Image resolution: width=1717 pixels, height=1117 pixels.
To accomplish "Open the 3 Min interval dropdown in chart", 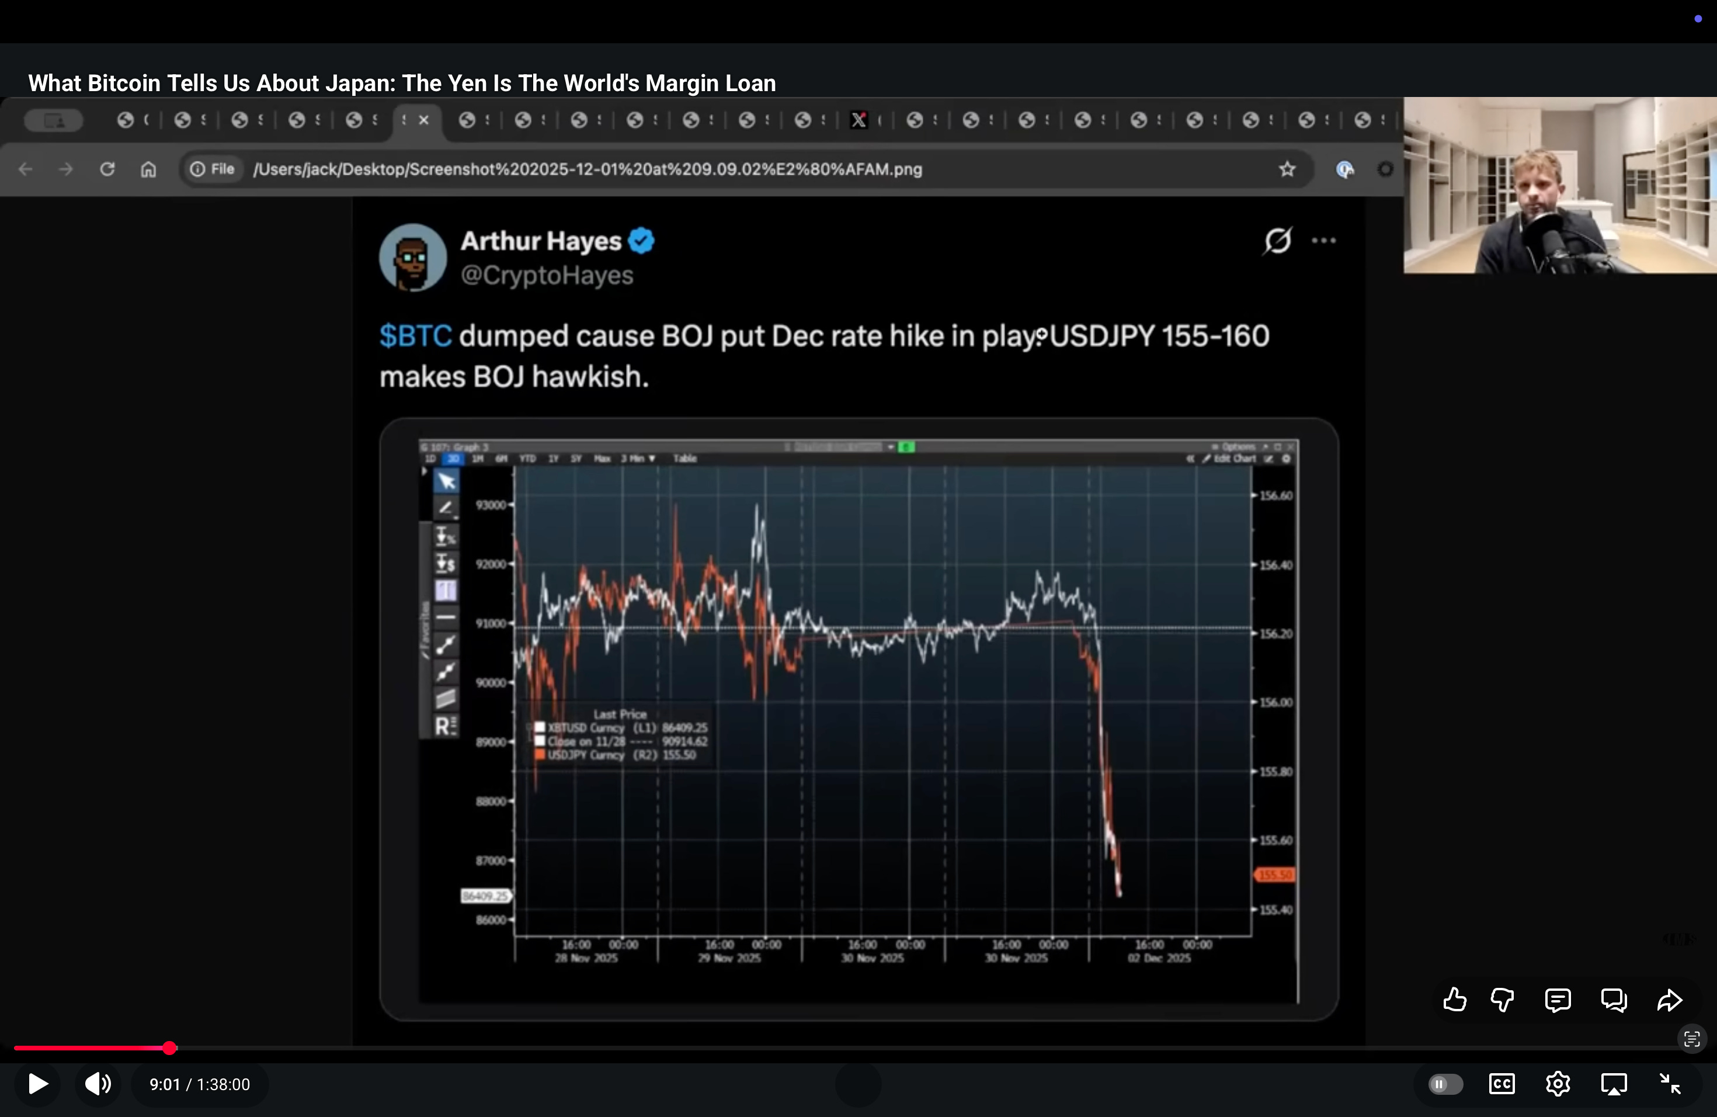I will pos(638,459).
